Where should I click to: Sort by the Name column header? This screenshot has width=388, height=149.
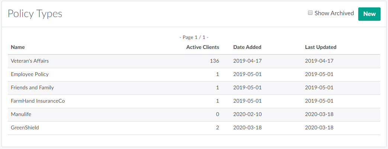tap(18, 47)
